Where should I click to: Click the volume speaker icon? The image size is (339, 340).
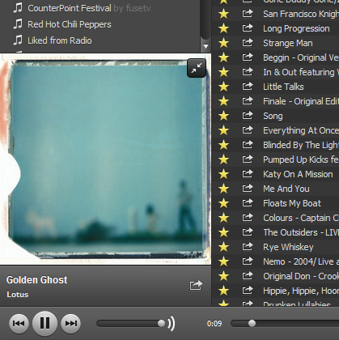[x=172, y=323]
